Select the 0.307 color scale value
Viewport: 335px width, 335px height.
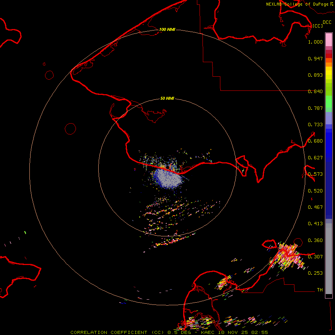pyautogui.click(x=315, y=257)
